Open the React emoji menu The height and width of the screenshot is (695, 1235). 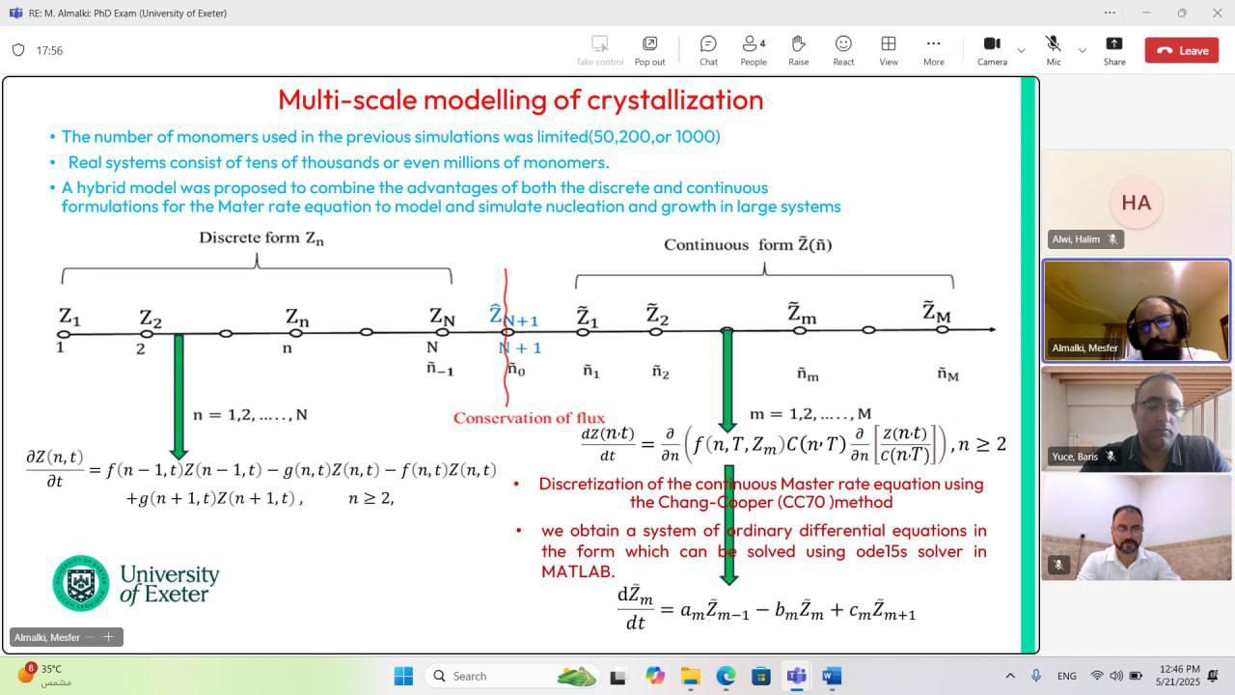pyautogui.click(x=843, y=50)
